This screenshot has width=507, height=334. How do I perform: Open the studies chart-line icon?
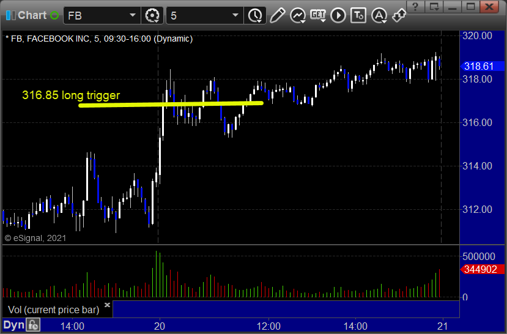click(x=298, y=15)
